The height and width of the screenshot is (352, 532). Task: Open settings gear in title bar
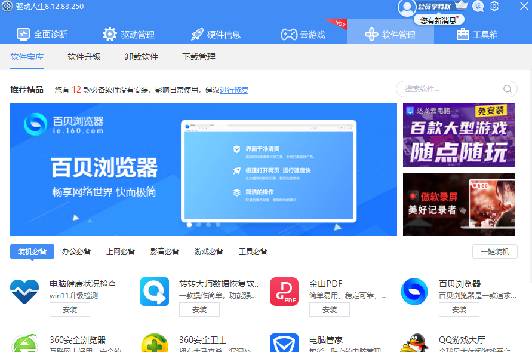click(x=494, y=6)
